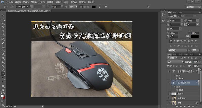Open the blend mode 正常 dropdown

[175, 62]
